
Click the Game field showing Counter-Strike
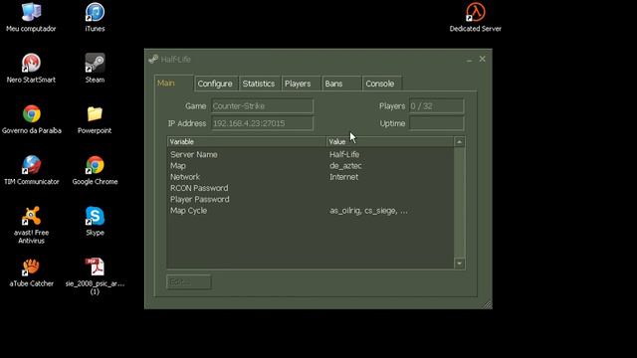click(x=262, y=106)
